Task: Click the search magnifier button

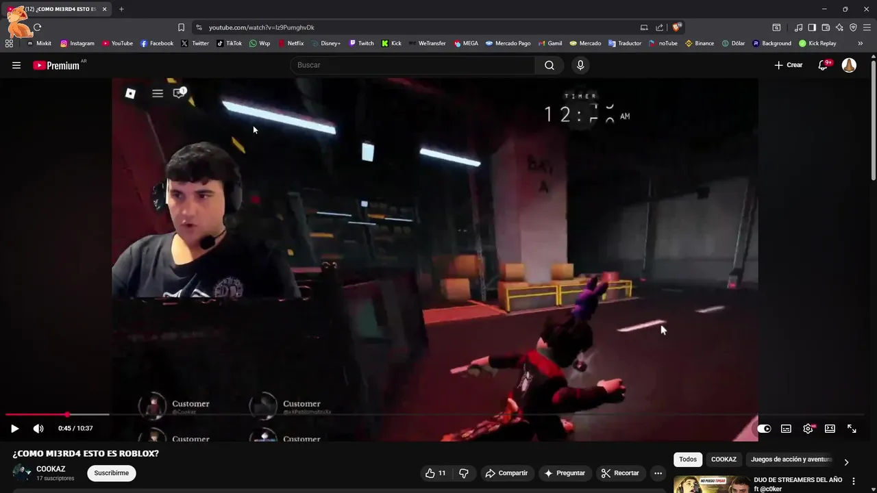Action: coord(549,65)
